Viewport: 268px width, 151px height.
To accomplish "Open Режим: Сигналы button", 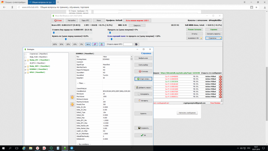I will (195, 30).
